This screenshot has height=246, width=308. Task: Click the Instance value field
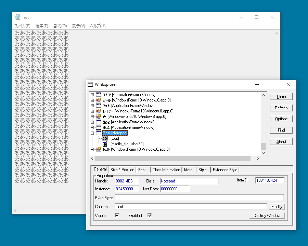tap(127, 189)
